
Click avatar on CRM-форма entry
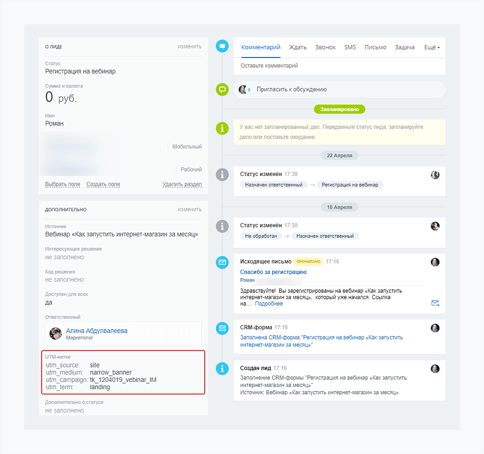(x=435, y=328)
